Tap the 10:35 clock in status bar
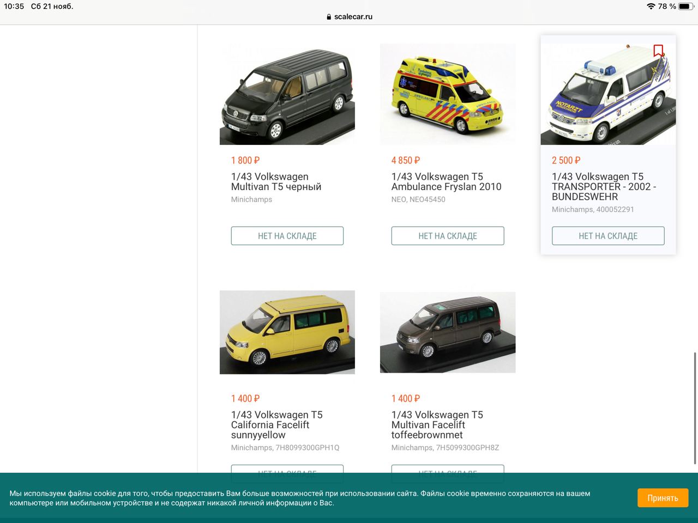 [x=14, y=7]
